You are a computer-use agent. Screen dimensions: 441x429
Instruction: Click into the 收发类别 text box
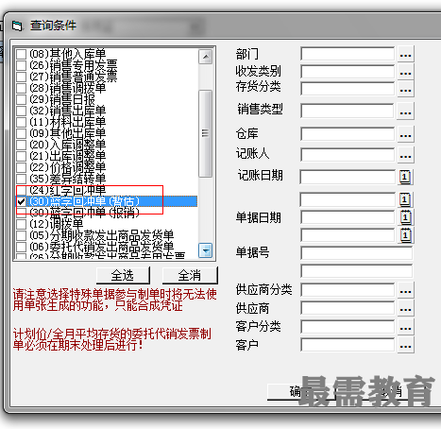tap(348, 72)
